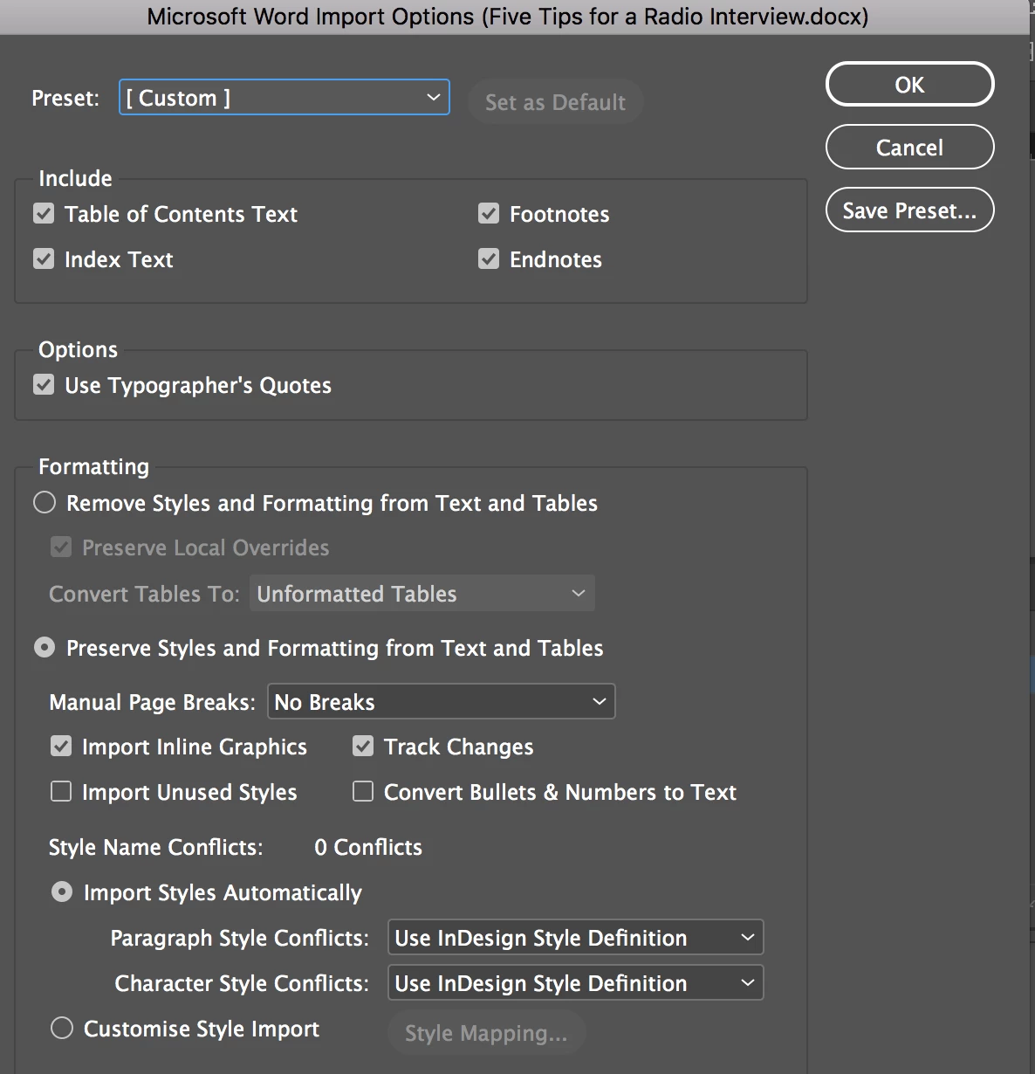Toggle the Preserve Local Overrides checkbox
The image size is (1035, 1074).
61,547
